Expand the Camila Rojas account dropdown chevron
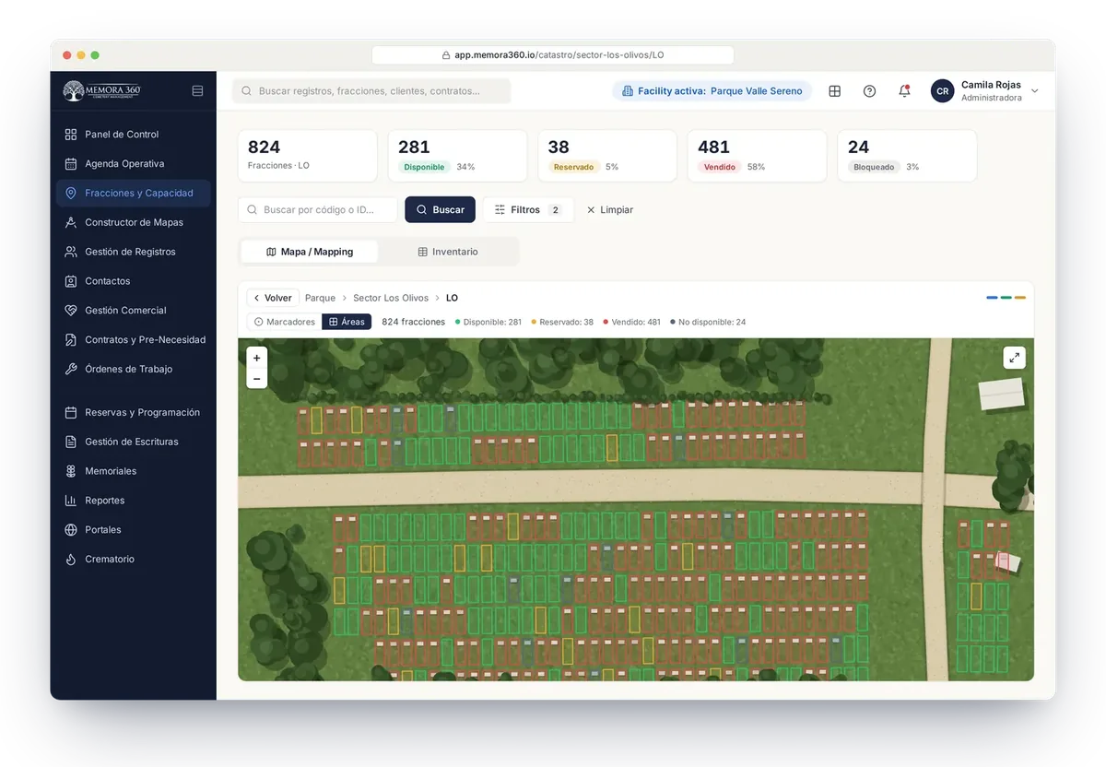1106x767 pixels. coord(1034,91)
